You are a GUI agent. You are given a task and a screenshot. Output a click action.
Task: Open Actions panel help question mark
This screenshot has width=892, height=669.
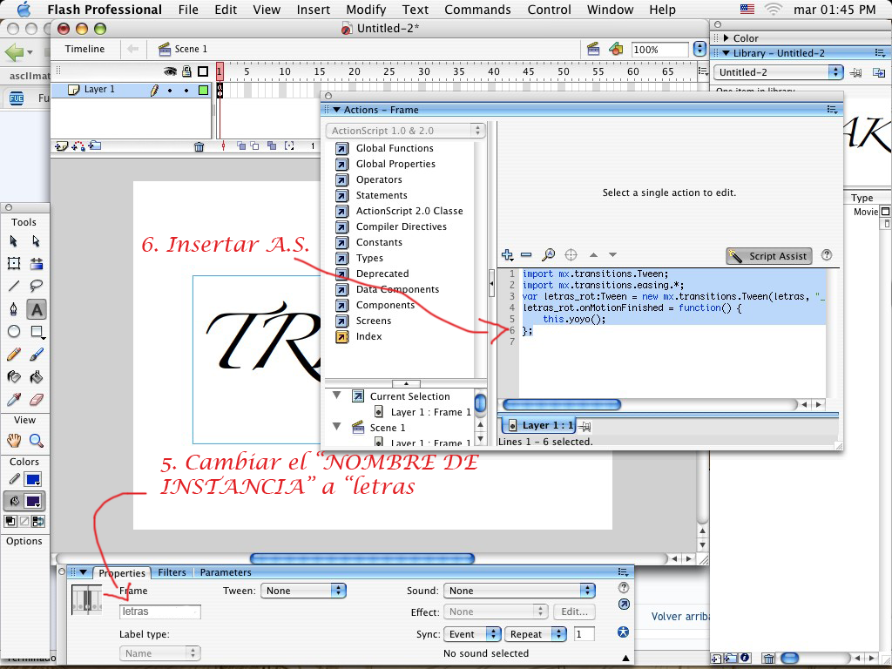coord(827,255)
